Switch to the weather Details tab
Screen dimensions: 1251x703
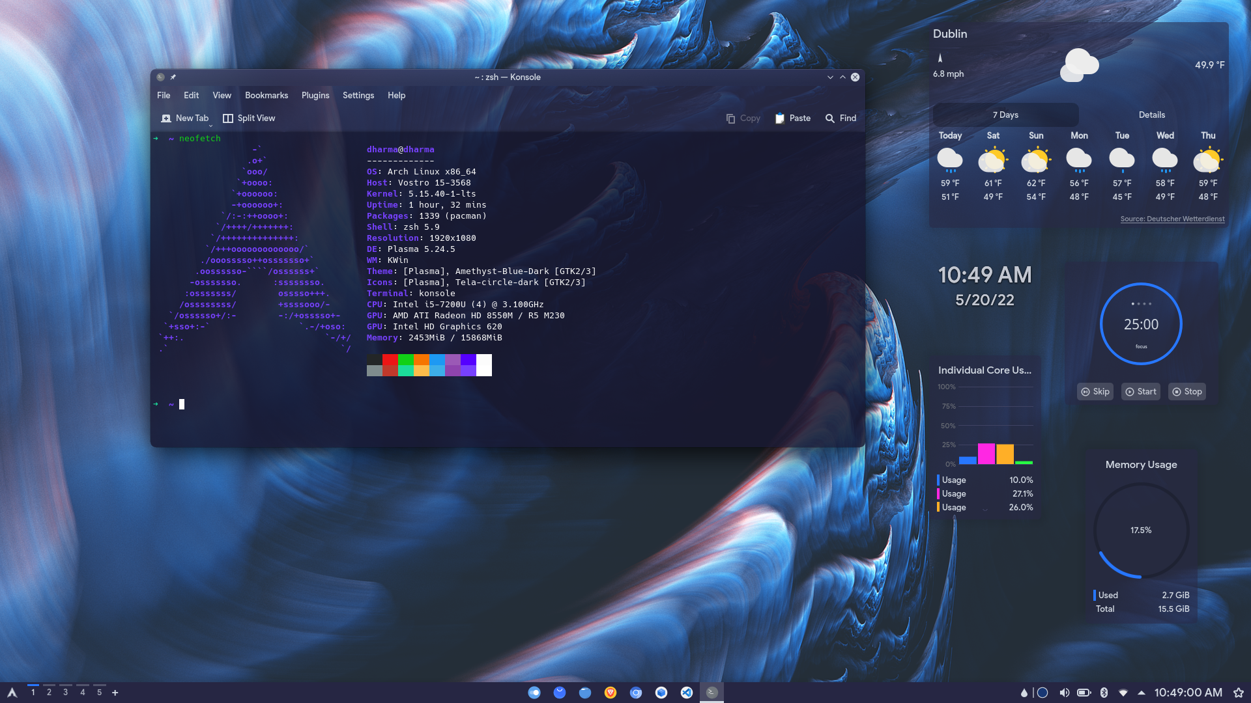(x=1151, y=115)
